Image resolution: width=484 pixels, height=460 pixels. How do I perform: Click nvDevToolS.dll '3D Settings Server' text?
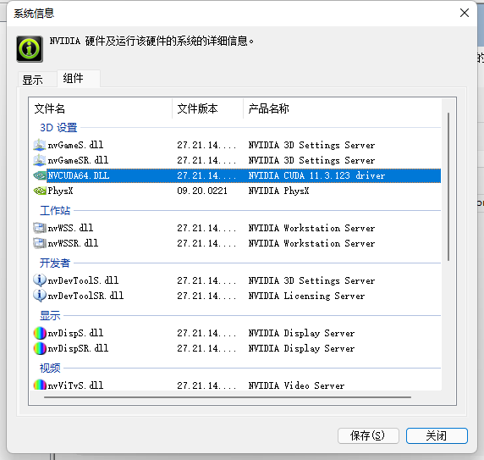tap(329, 280)
